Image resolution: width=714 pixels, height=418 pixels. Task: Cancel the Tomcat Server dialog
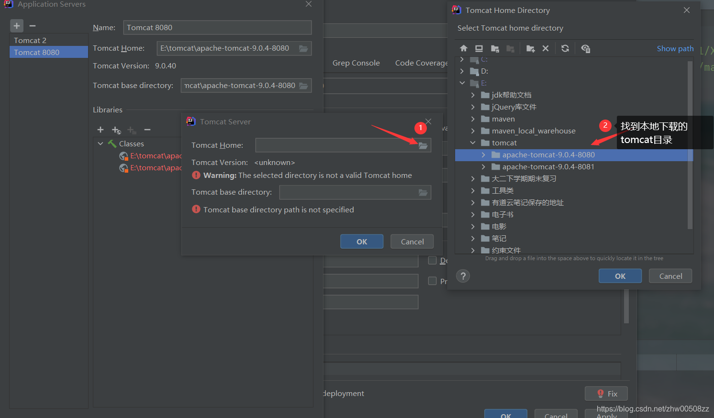click(412, 242)
